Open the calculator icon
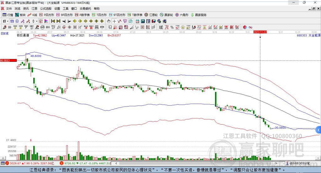The height and width of the screenshot is (173, 321). pos(143,21)
